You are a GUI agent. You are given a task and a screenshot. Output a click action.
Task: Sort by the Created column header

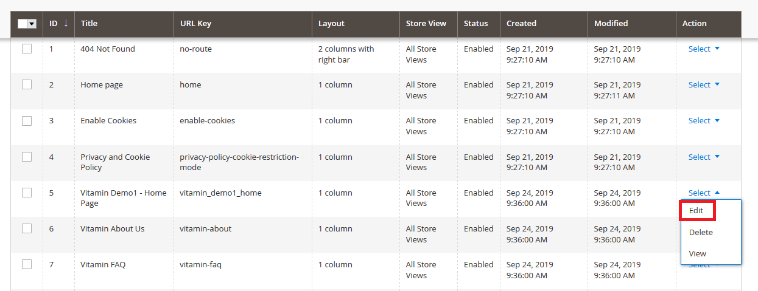521,24
